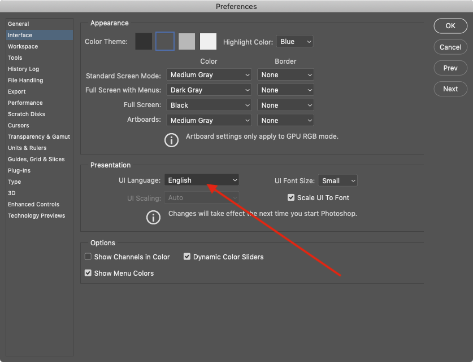Click the Presentation changes info icon

point(153,218)
